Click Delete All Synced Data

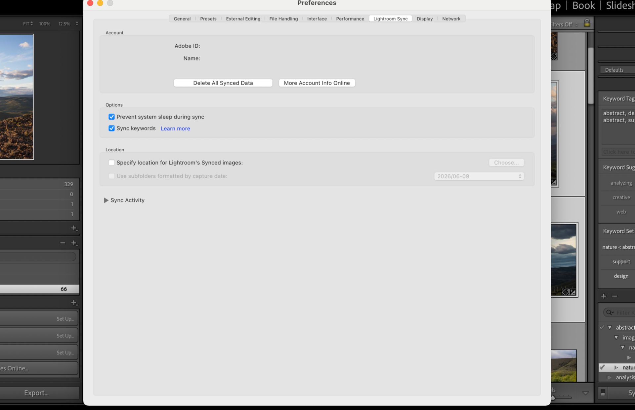coord(223,83)
